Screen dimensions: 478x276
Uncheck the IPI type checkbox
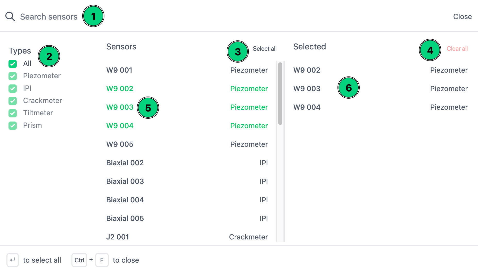13,88
